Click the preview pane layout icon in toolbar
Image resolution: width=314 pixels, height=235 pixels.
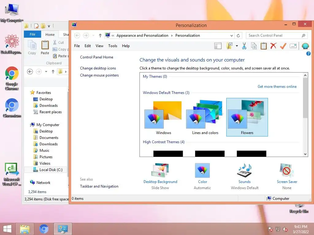coord(218,46)
